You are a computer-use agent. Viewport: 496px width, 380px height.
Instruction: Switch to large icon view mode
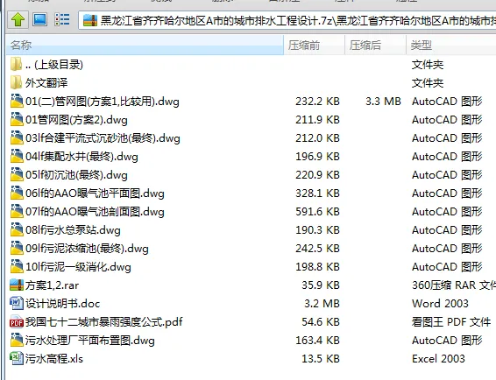[x=39, y=19]
